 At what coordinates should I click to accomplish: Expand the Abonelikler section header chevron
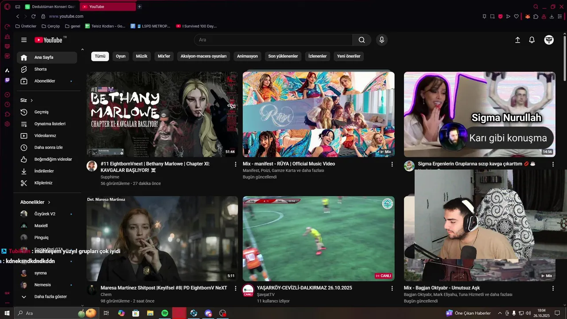coord(49,202)
